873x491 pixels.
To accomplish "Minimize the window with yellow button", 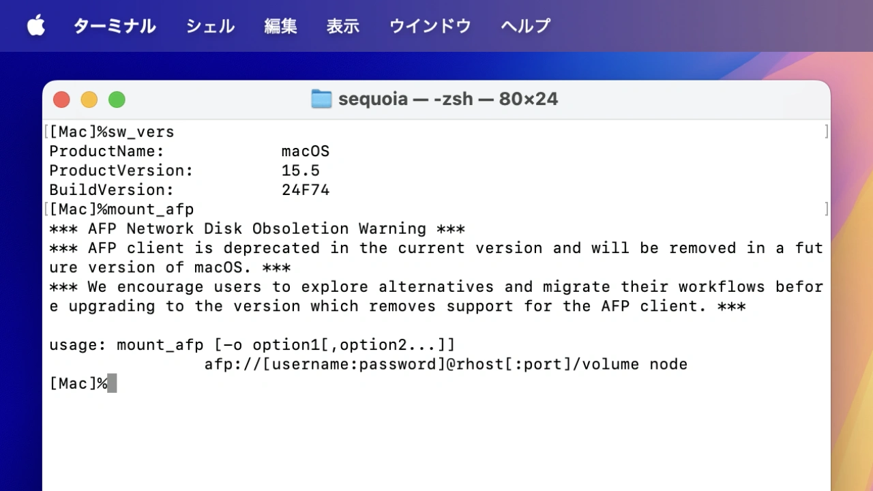I will coord(89,100).
